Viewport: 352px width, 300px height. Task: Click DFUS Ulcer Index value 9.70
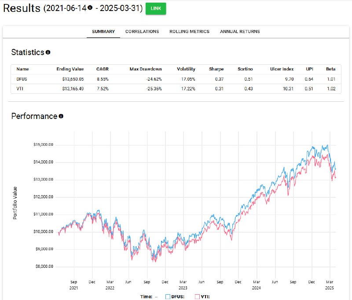click(x=290, y=79)
